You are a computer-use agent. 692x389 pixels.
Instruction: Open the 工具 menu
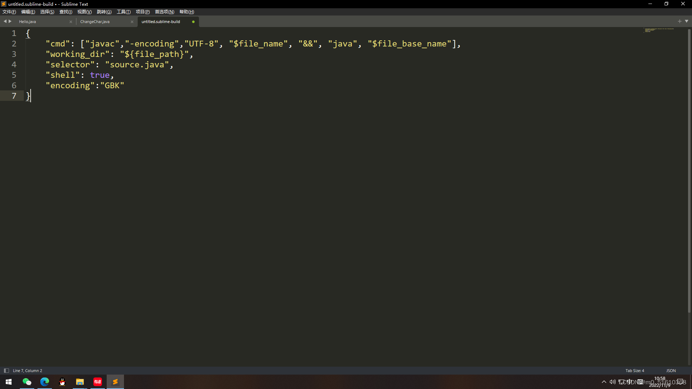123,12
